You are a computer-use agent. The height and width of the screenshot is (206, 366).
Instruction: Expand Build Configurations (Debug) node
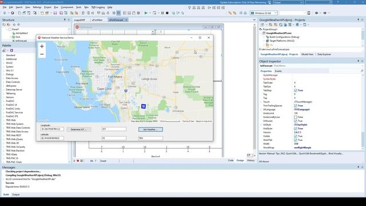264,37
